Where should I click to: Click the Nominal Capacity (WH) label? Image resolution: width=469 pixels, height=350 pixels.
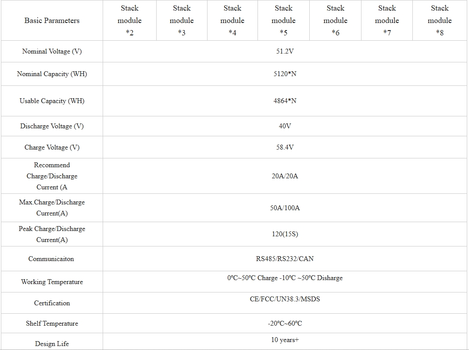52,74
